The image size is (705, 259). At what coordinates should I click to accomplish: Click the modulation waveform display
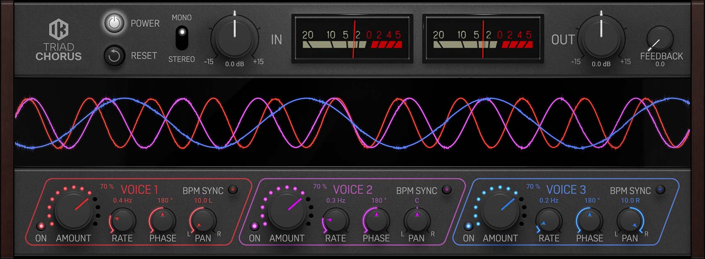pyautogui.click(x=352, y=123)
